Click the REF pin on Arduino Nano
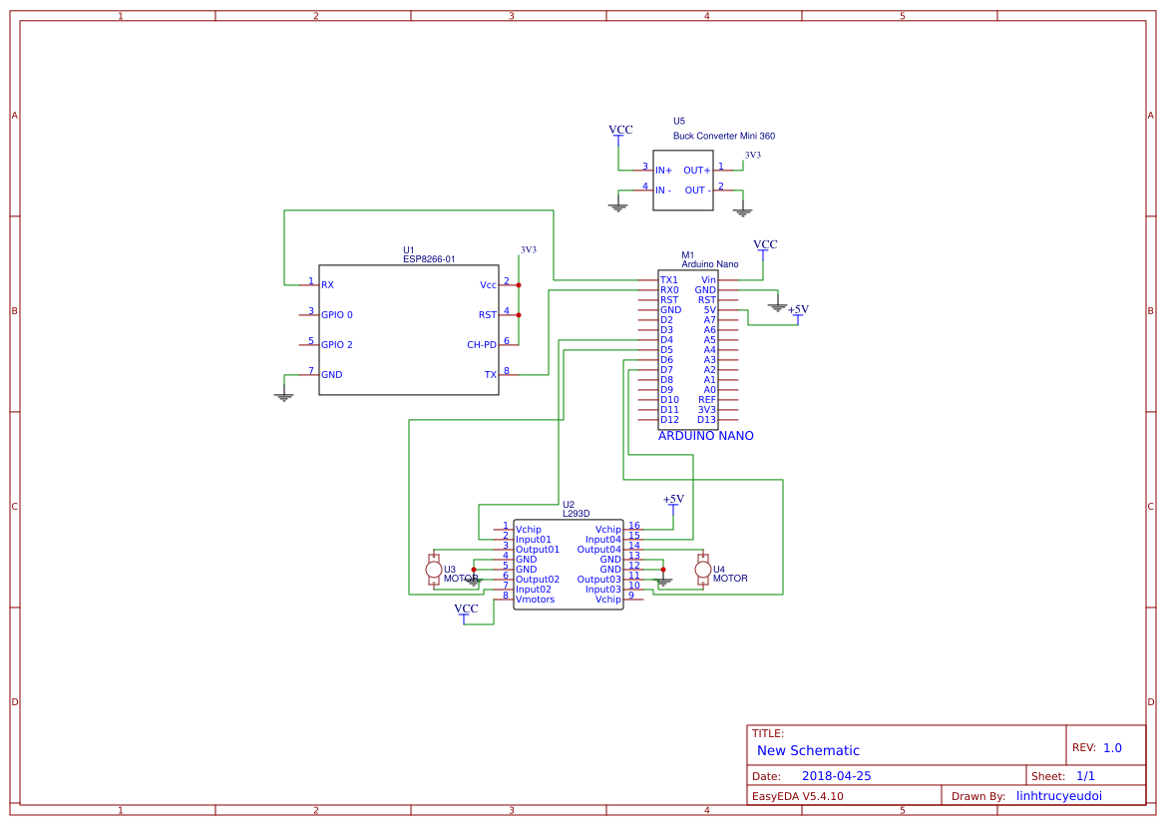The width and height of the screenshot is (1166, 825). (x=707, y=399)
